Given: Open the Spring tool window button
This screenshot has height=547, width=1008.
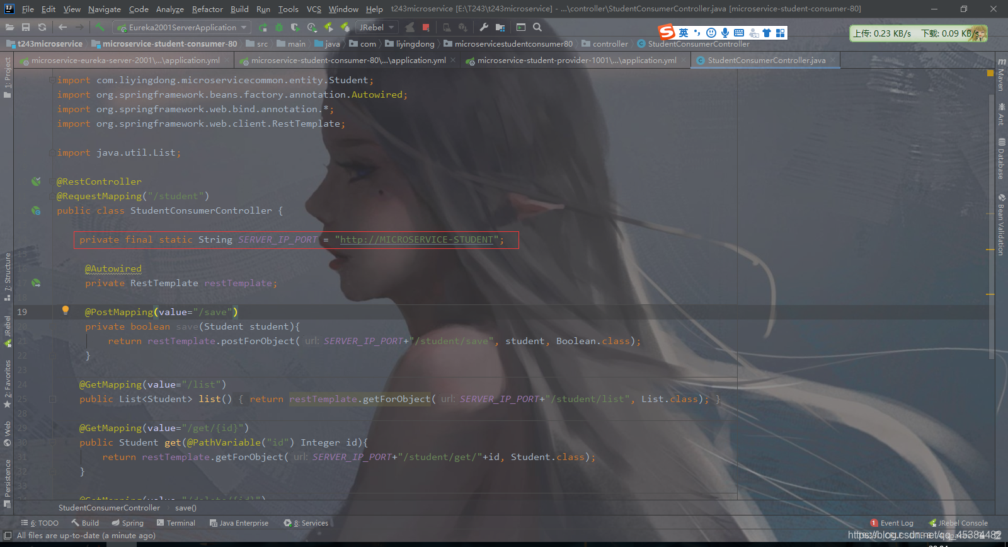Looking at the screenshot, I should (x=128, y=523).
